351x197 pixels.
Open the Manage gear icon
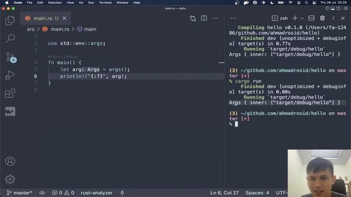[10, 179]
